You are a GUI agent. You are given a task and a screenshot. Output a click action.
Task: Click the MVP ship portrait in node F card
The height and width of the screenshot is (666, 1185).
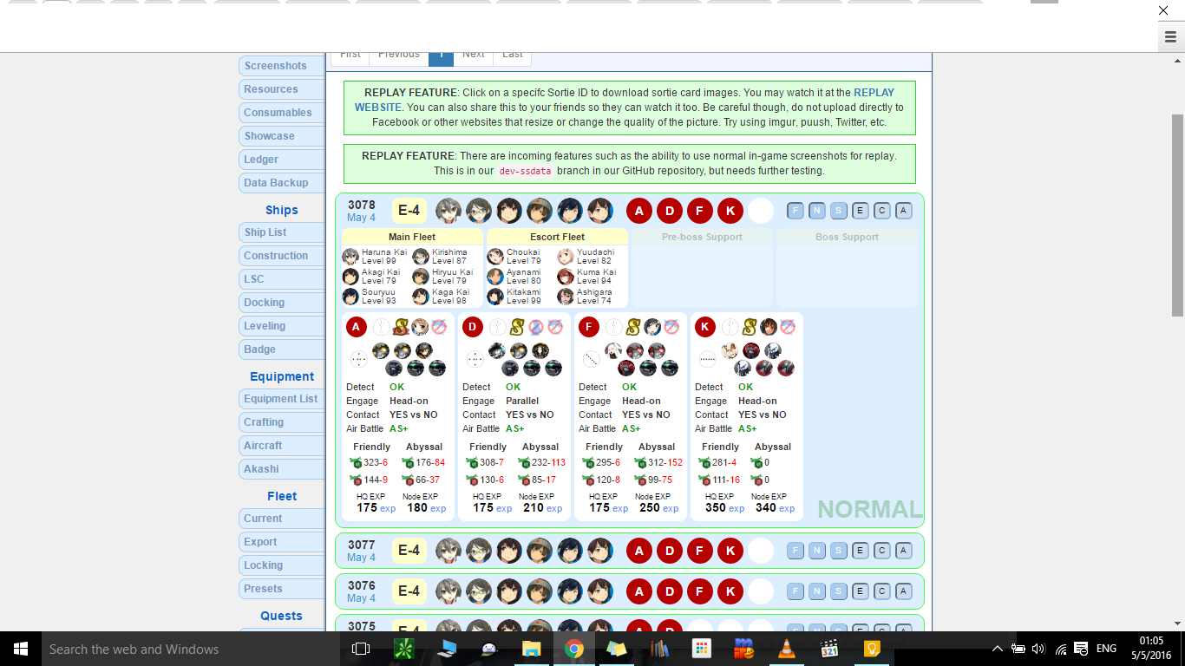652,327
